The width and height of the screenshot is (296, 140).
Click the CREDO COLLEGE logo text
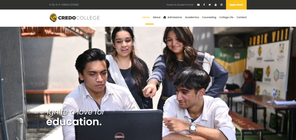[x=79, y=18]
